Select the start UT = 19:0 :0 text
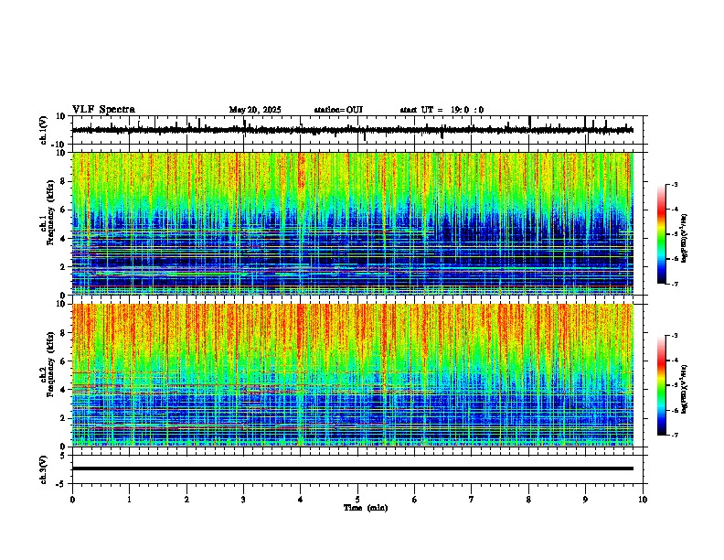The height and width of the screenshot is (560, 724). 442,110
